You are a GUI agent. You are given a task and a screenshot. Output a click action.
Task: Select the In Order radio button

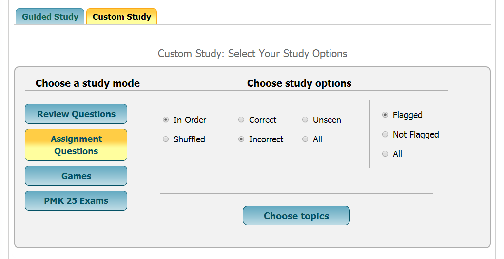[166, 120]
